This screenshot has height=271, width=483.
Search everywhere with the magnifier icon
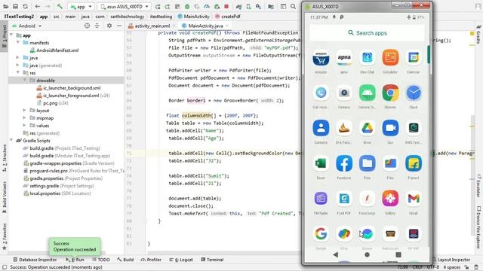point(294,7)
